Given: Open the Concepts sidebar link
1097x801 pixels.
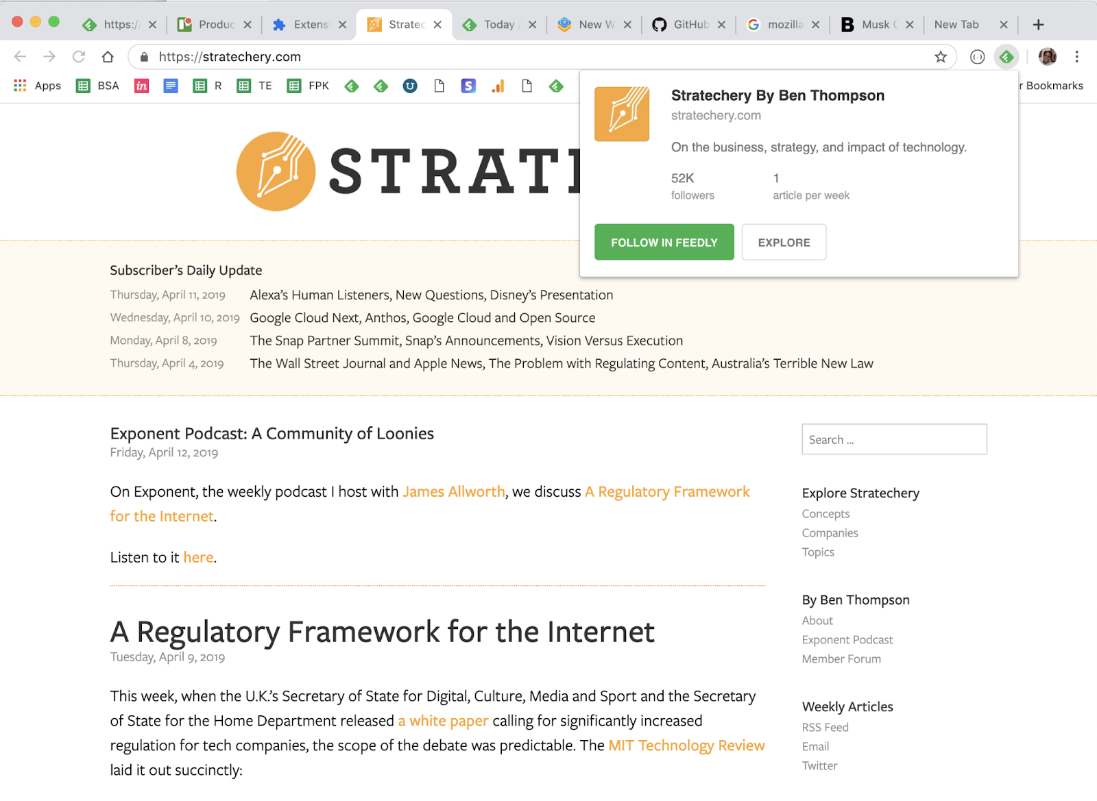Looking at the screenshot, I should click(x=825, y=514).
